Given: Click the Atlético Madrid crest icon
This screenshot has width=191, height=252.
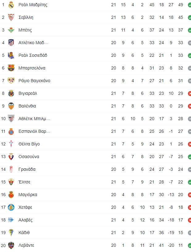Looking at the screenshot, I should 11,43.
